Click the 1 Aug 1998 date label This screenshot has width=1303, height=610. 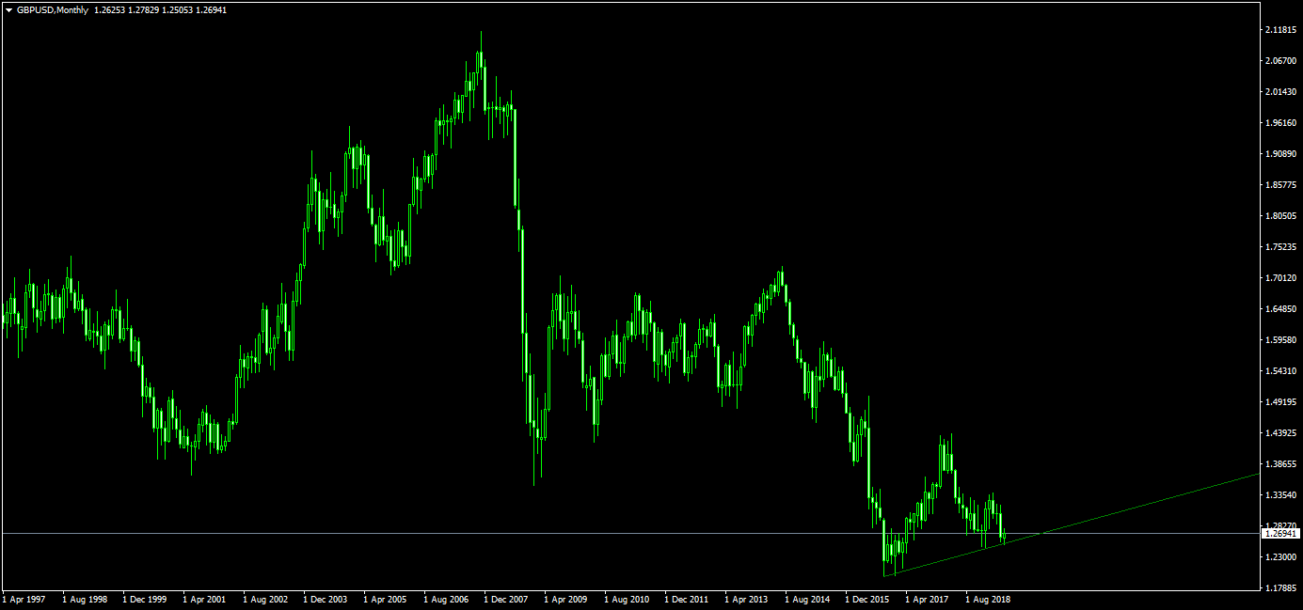[85, 598]
